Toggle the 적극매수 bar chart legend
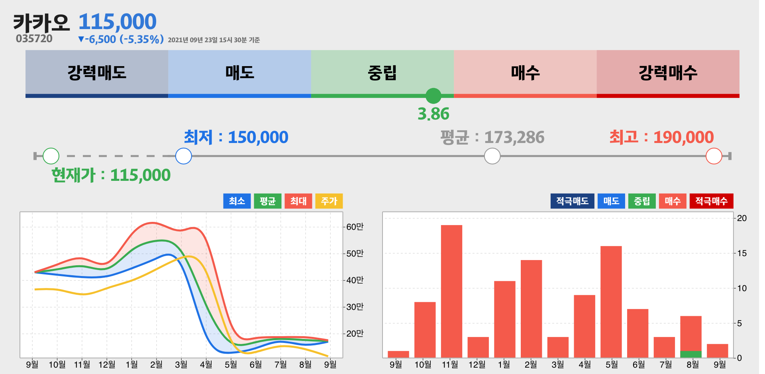765x374 pixels. [x=712, y=201]
